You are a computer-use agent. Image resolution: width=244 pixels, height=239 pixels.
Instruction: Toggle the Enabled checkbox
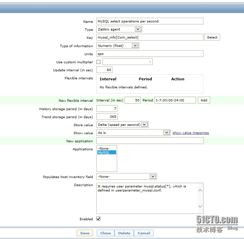tap(98, 219)
